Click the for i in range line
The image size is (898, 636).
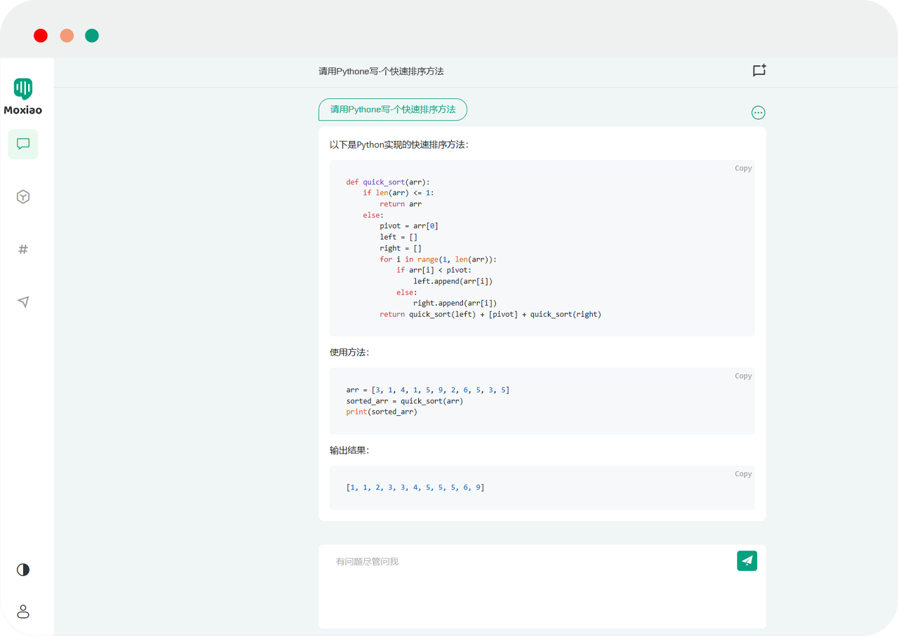tap(438, 259)
